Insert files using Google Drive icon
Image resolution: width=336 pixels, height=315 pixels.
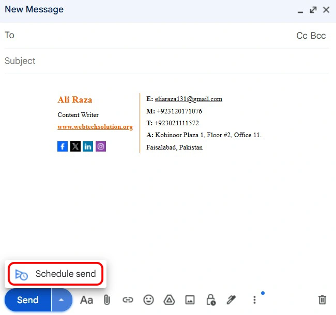pyautogui.click(x=169, y=300)
